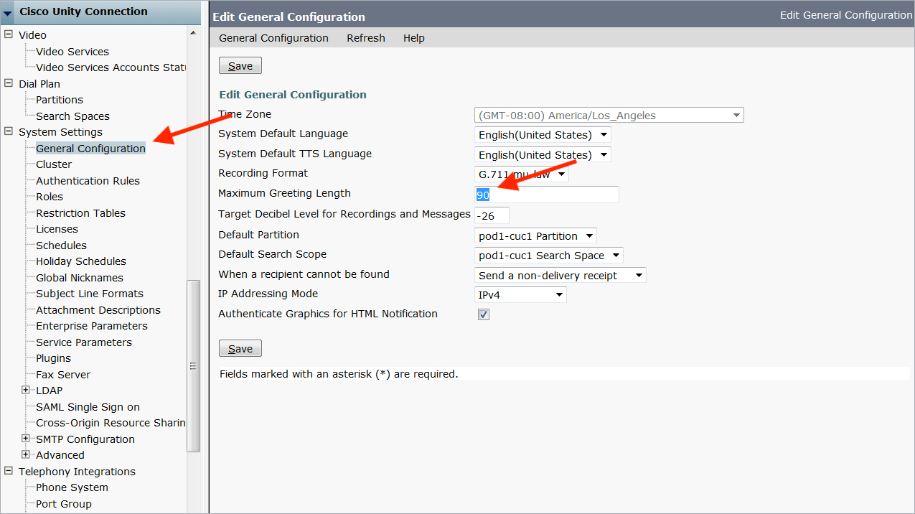
Task: Expand the Advanced tree node
Action: click(x=26, y=454)
